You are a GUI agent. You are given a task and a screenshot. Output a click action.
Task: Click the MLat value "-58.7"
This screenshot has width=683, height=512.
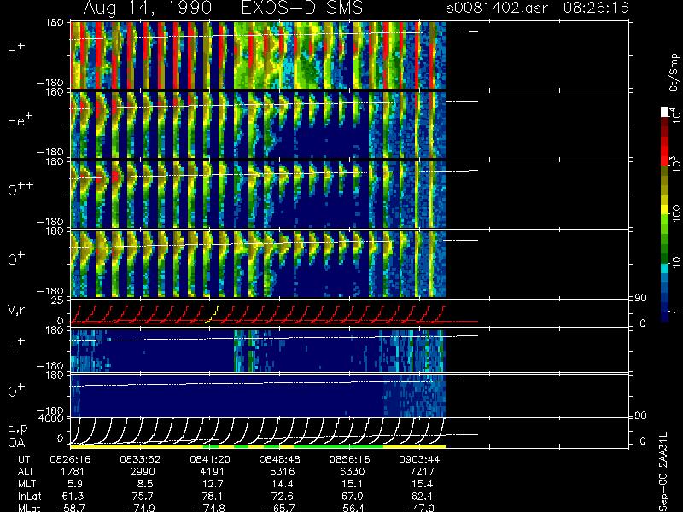pyautogui.click(x=70, y=508)
